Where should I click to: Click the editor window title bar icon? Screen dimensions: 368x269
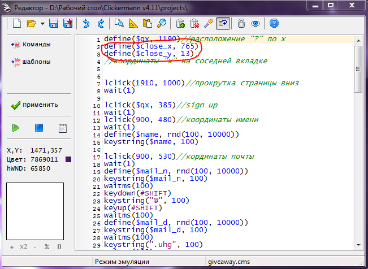point(7,8)
